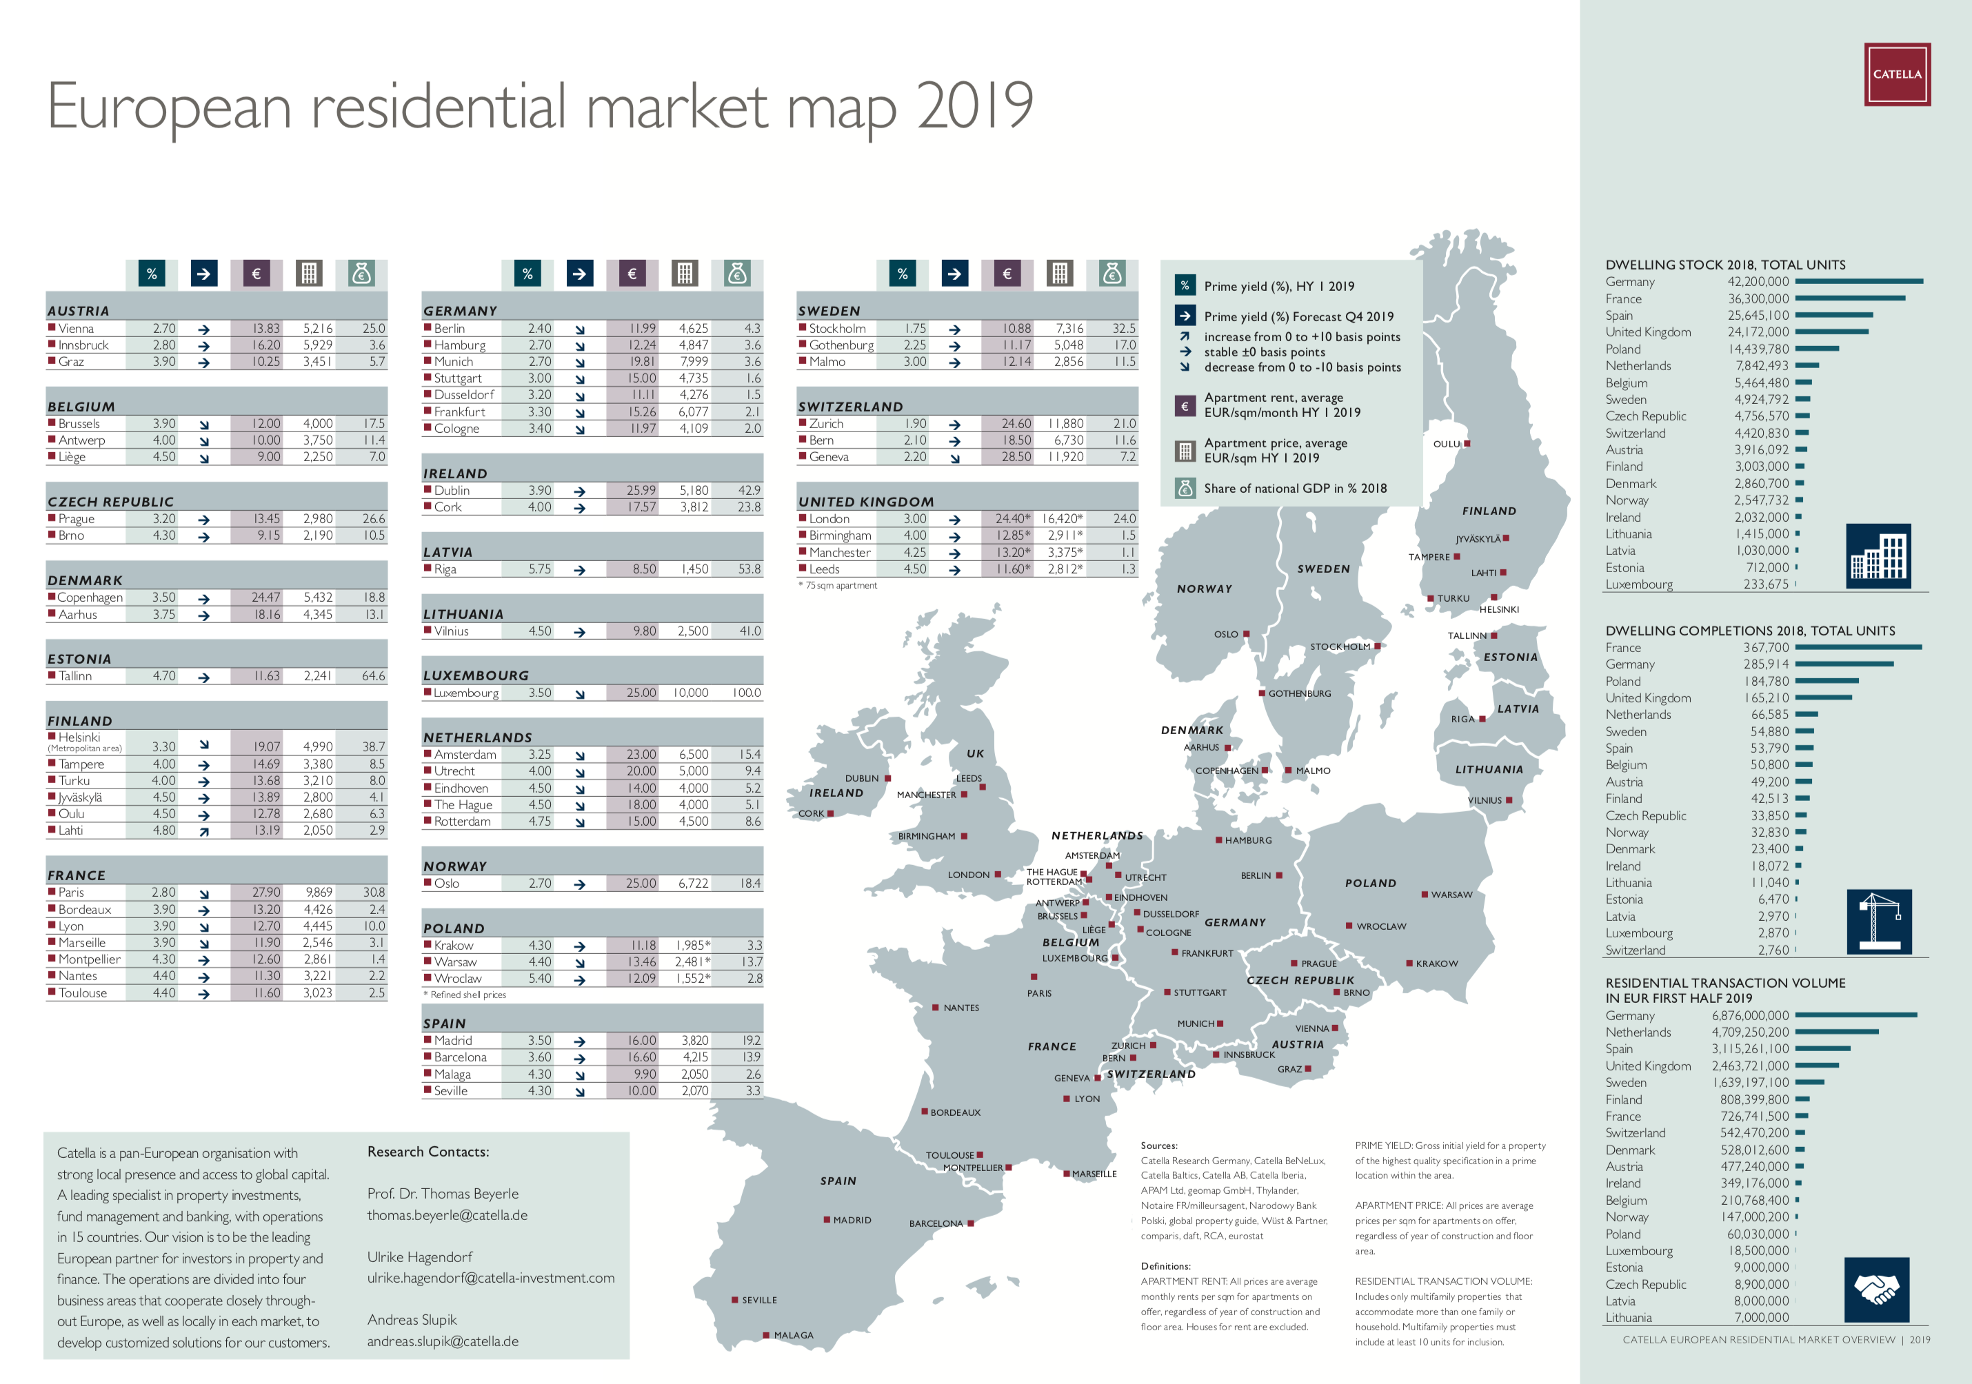Screen dimensions: 1972x1384
Task: Click the dwelling stock buildings icon
Action: [x=1878, y=556]
